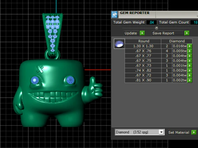The height and width of the screenshot is (148, 198).
Task: Open the Diamond (3.52 spg) material dropdown
Action: click(x=161, y=132)
